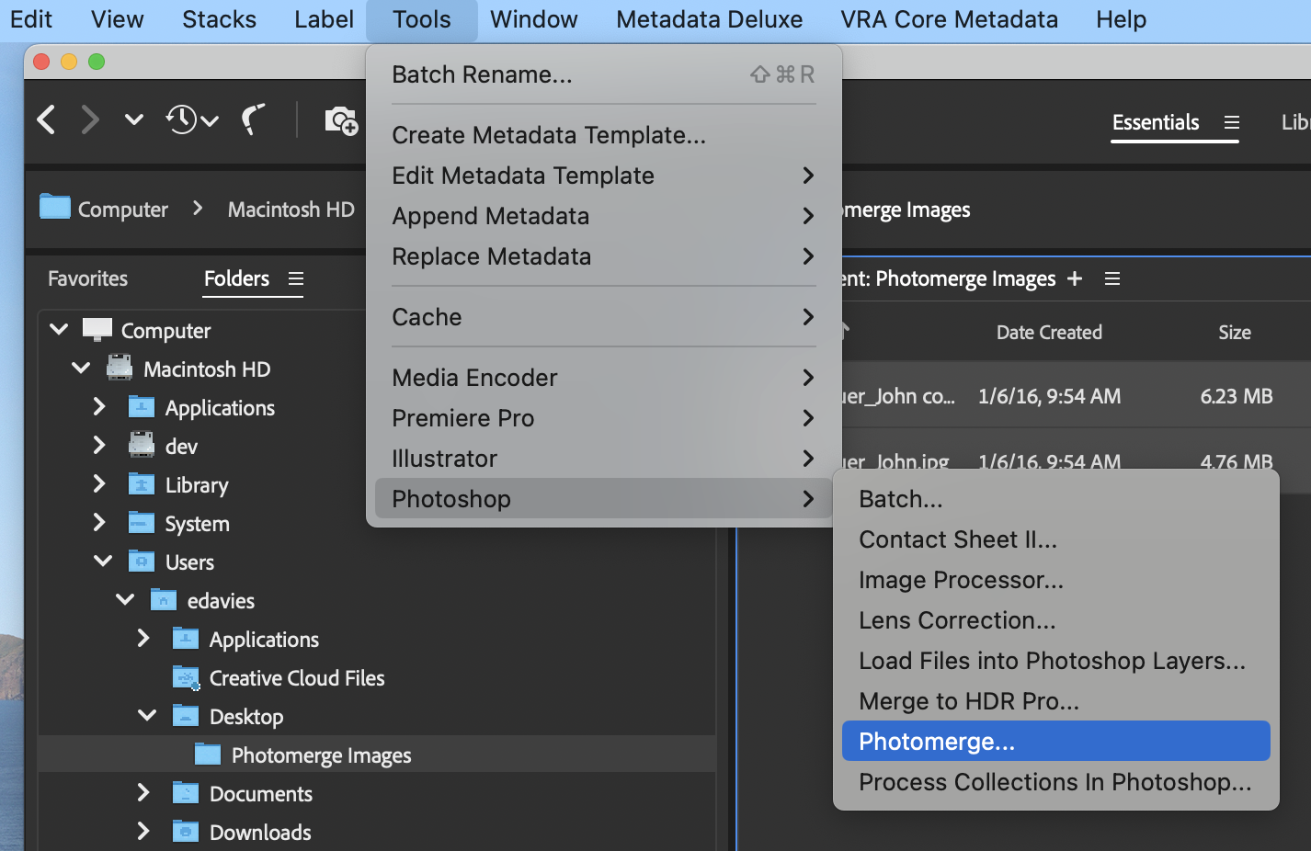The image size is (1311, 851).
Task: Click plus icon beside Content: Photomerge Images
Action: click(x=1075, y=278)
